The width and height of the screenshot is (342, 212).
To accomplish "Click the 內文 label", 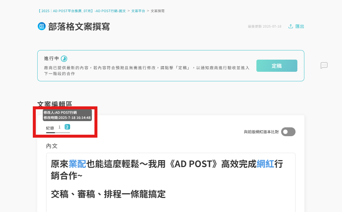I will tap(52, 146).
